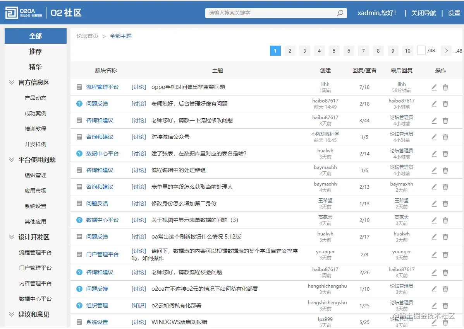This screenshot has height=329, width=464.
Task: Click the page number jump box
Action: click(x=421, y=50)
